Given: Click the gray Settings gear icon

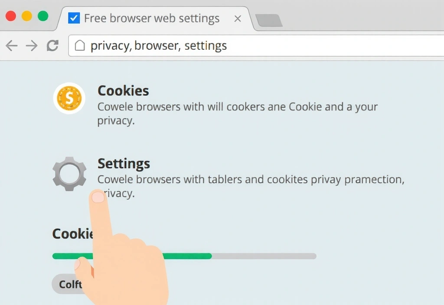Looking at the screenshot, I should point(69,174).
